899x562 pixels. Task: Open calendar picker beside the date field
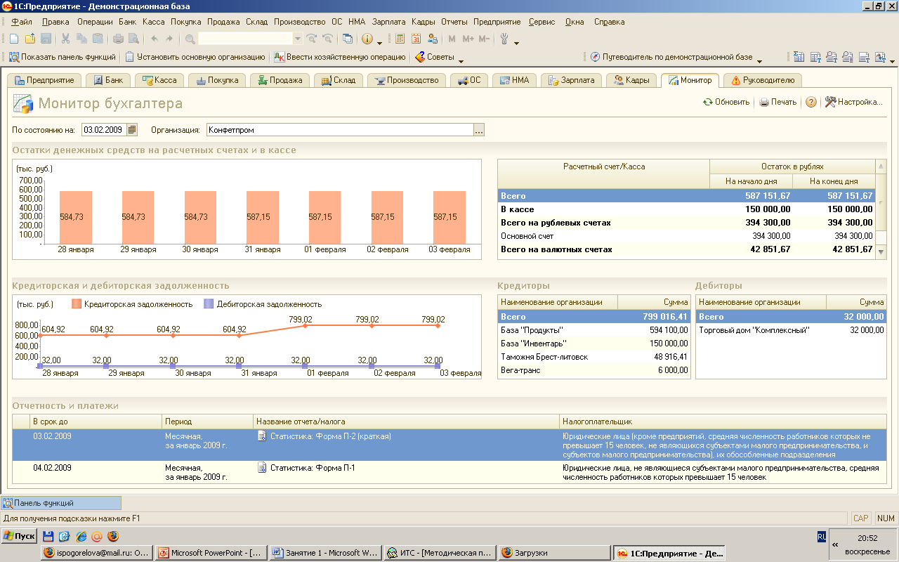tap(132, 130)
